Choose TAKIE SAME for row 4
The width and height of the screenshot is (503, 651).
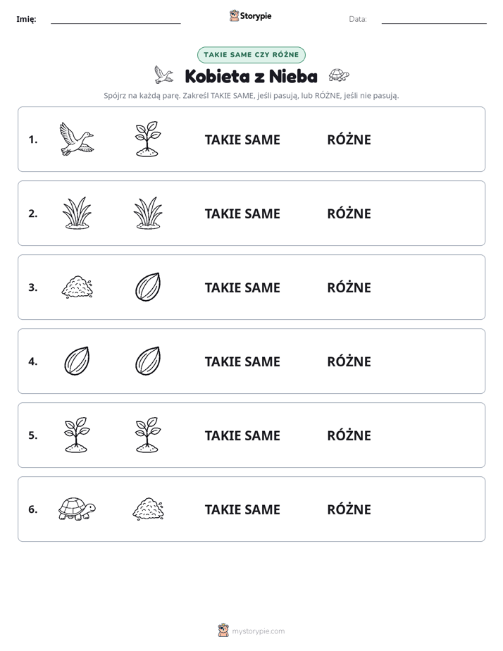242,361
